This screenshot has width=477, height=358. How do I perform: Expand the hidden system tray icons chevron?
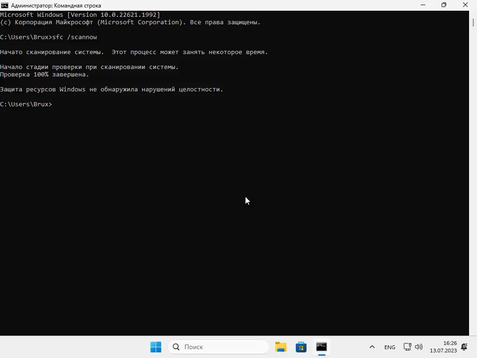click(x=372, y=347)
